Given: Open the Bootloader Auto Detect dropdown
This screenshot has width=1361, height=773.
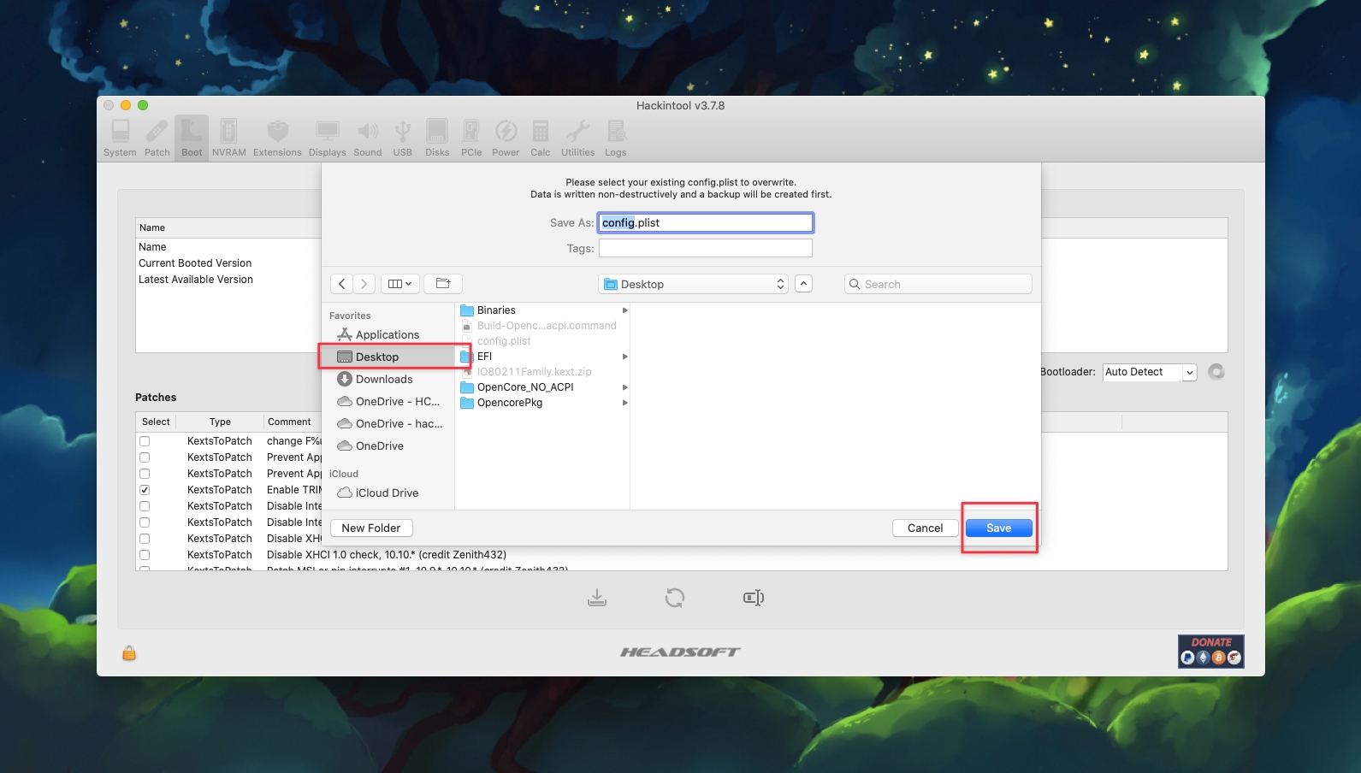Looking at the screenshot, I should tap(1149, 372).
